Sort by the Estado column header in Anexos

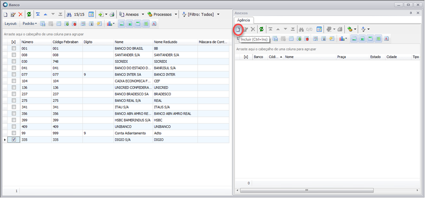click(x=377, y=57)
